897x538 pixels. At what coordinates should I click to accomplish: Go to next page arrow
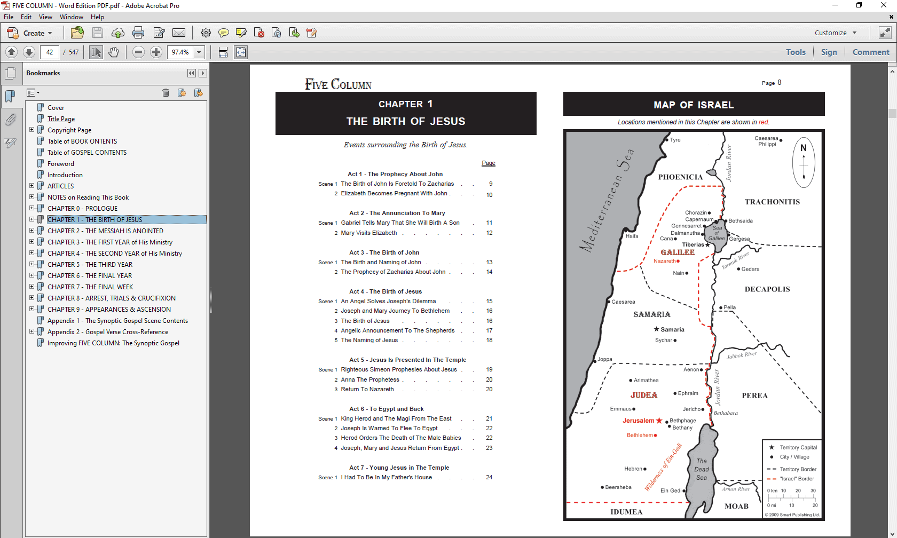29,52
